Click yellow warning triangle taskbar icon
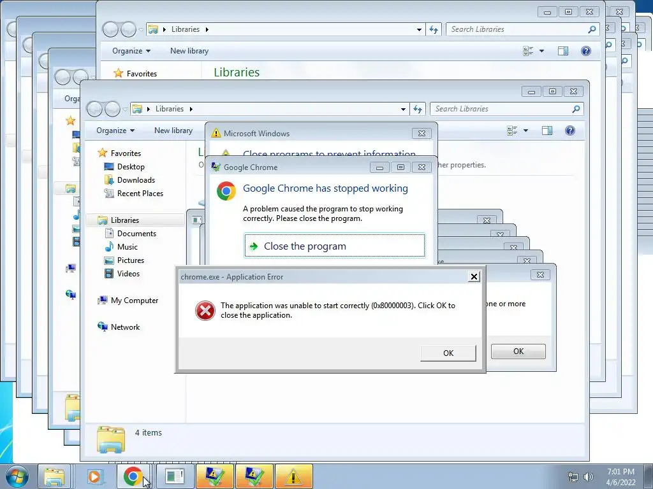Viewport: 653px width, 489px height. click(293, 476)
